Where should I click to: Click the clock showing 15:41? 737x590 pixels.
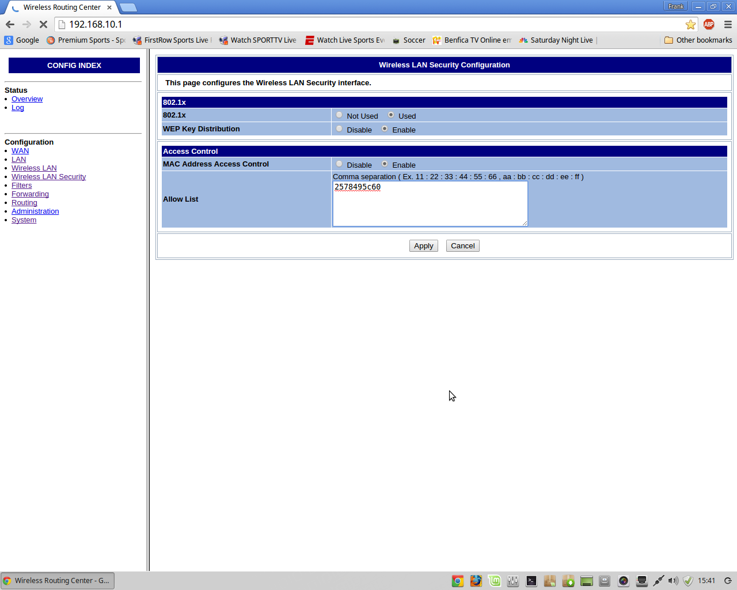pyautogui.click(x=706, y=581)
